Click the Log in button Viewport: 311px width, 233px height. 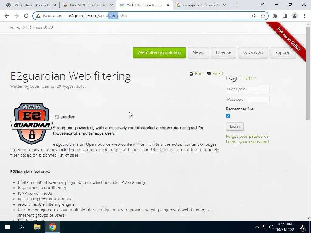coord(235,127)
